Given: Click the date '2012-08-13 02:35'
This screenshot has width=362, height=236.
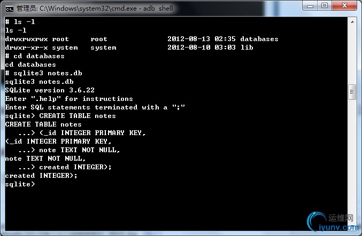Looking at the screenshot, I should [202, 39].
